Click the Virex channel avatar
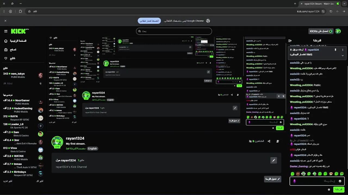This screenshot has height=195, width=348. coord(41,150)
